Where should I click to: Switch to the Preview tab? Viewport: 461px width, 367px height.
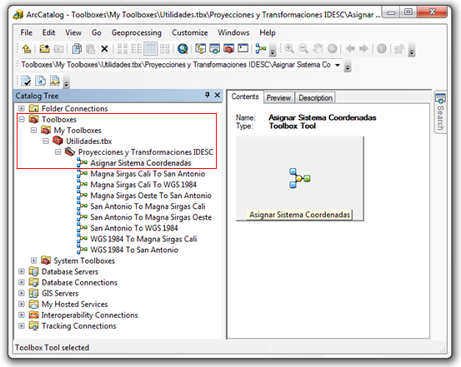coord(278,97)
